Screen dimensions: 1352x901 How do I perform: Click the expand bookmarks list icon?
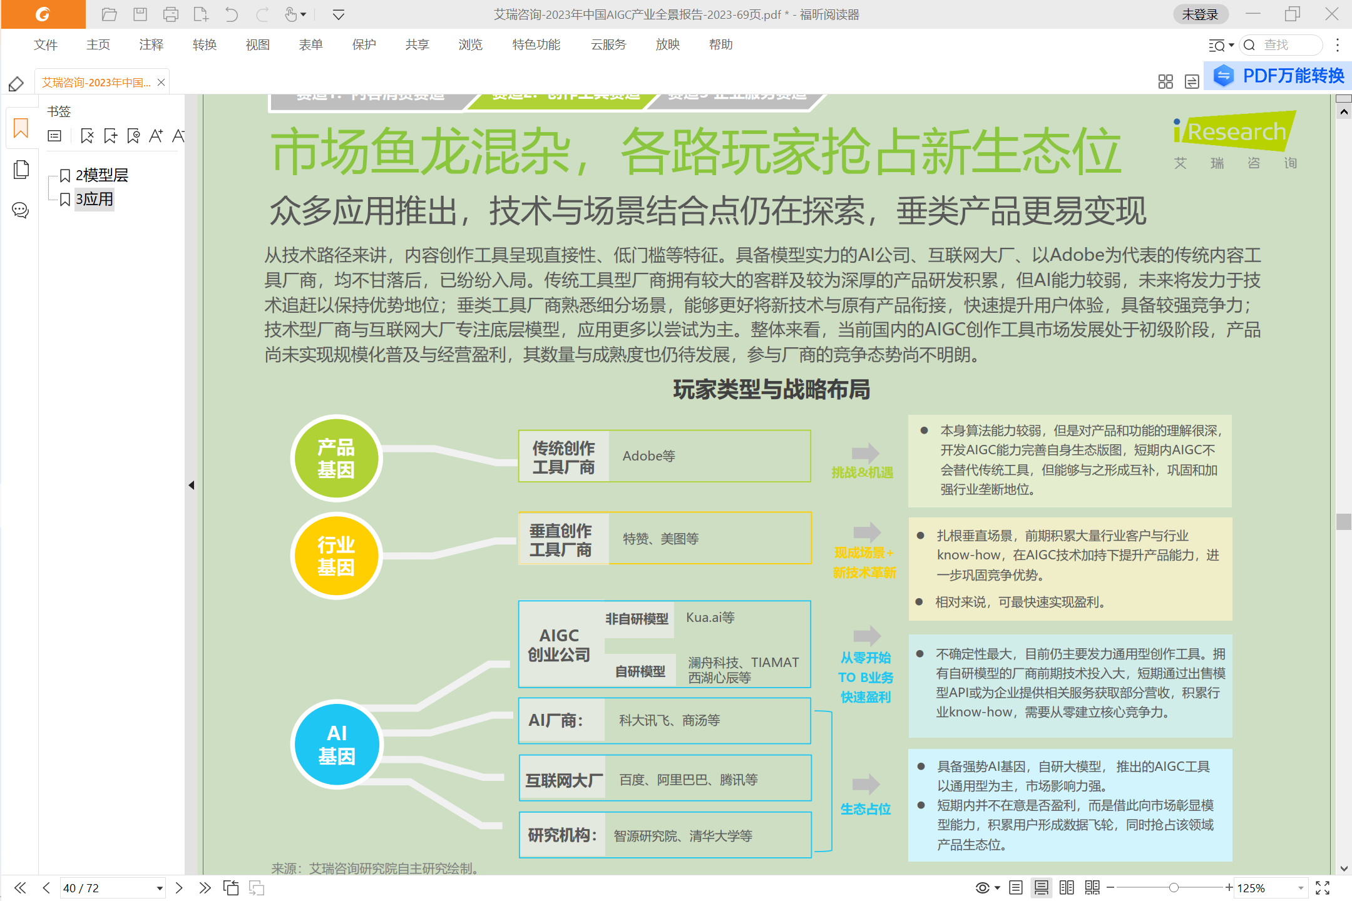[54, 136]
